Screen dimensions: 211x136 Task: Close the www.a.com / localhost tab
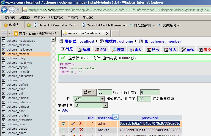107,34
